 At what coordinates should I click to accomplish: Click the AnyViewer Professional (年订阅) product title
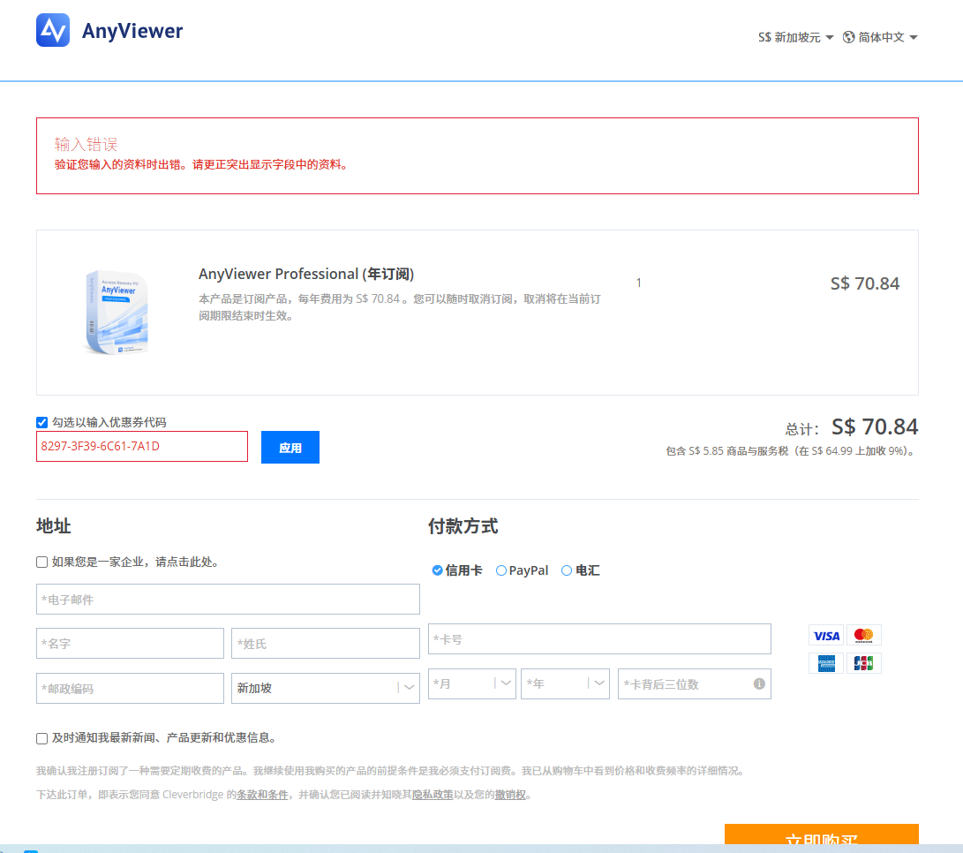(x=306, y=274)
